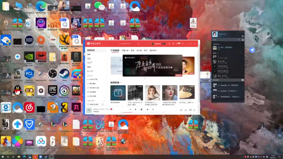Screen dimensions: 283x159
Task: Open listen-together icon in player bar
Action: click(x=190, y=110)
